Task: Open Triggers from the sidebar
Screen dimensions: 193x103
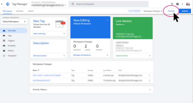Action: click(x=11, y=41)
